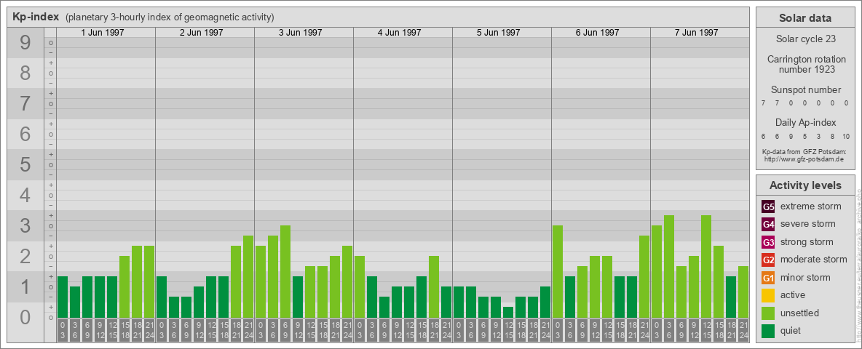Click the dark green quiet swatch

768,331
